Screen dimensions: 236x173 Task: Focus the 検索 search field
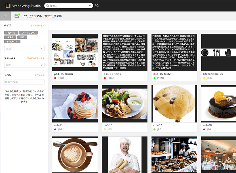point(68,6)
